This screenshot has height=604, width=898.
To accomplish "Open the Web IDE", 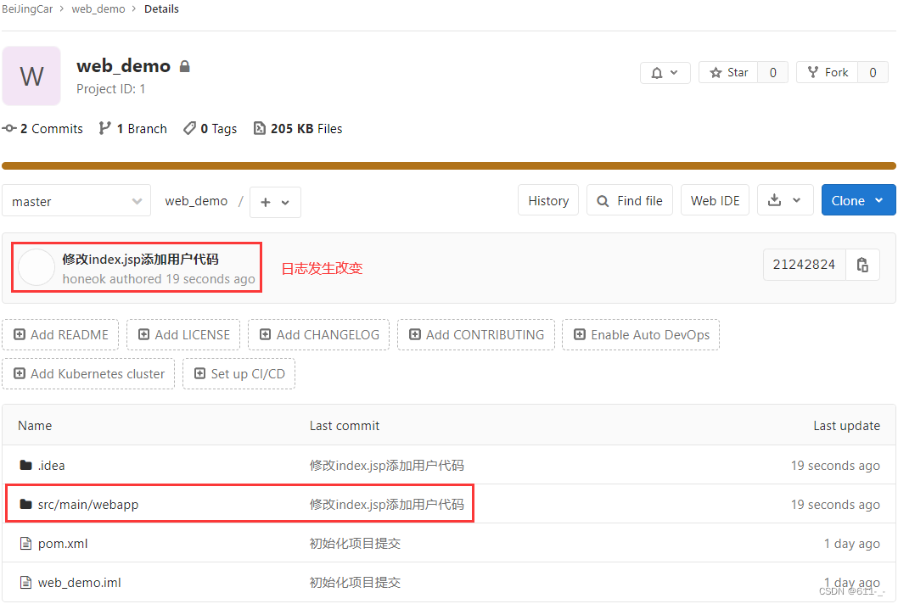I will [715, 200].
